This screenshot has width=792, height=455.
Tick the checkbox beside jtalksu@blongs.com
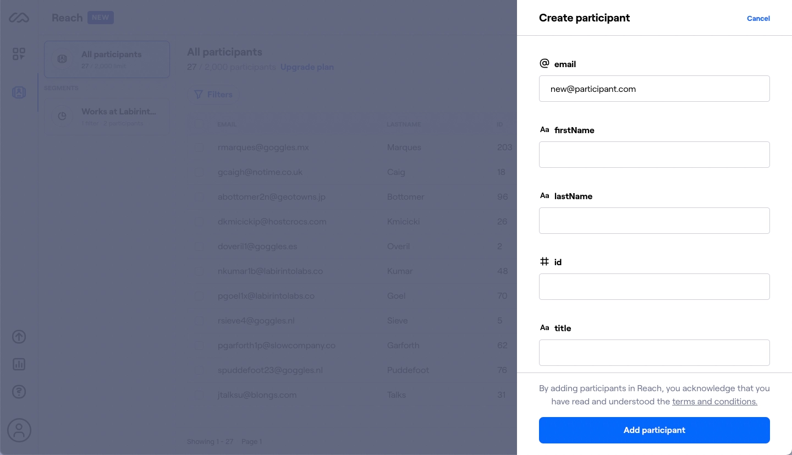(199, 395)
